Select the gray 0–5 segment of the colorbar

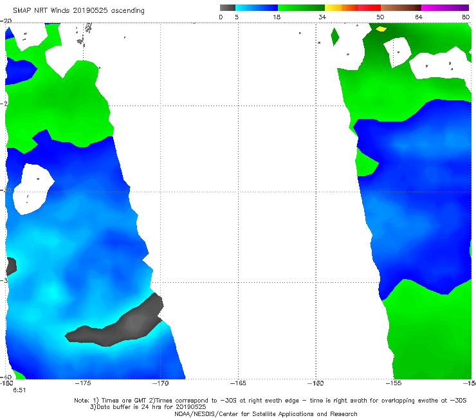228,8
